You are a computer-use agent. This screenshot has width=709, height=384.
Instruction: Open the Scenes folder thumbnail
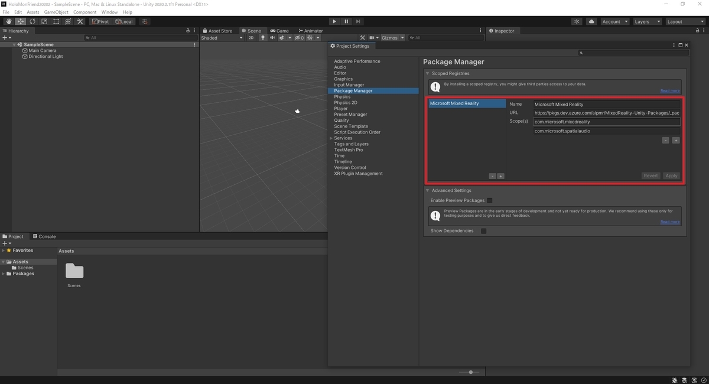74,271
